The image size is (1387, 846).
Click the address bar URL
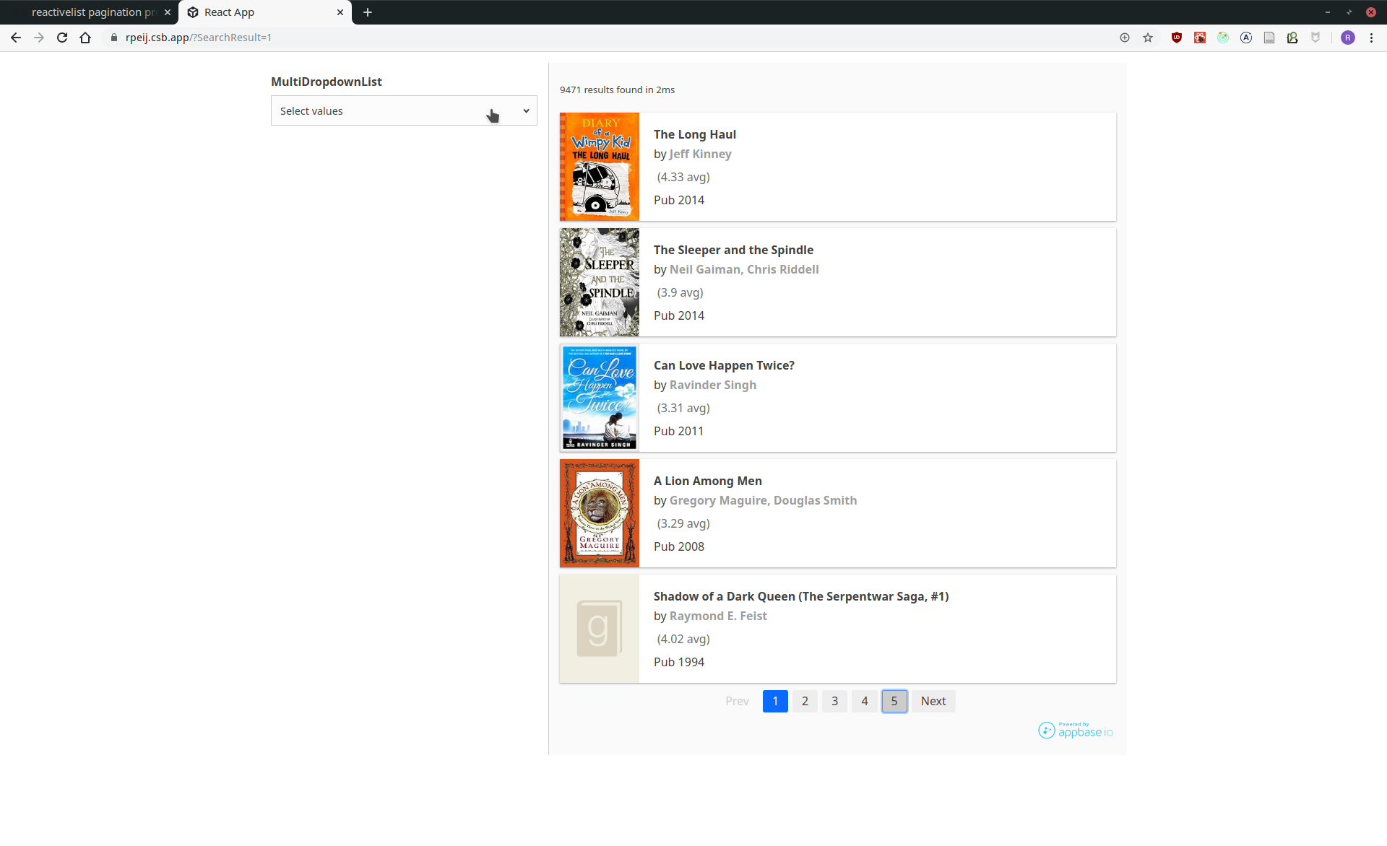coord(199,38)
